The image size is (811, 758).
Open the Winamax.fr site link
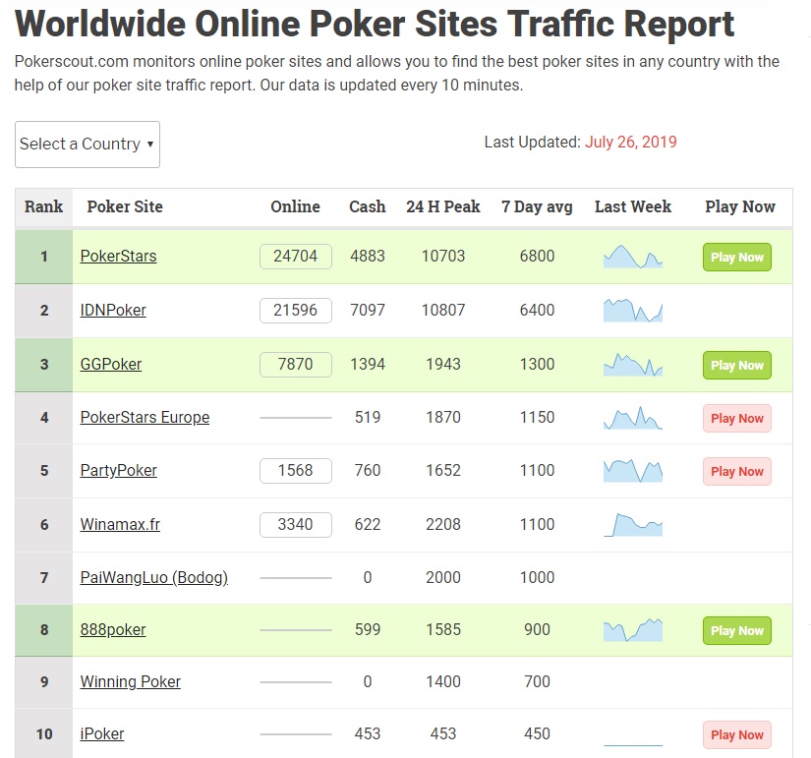pyautogui.click(x=120, y=524)
